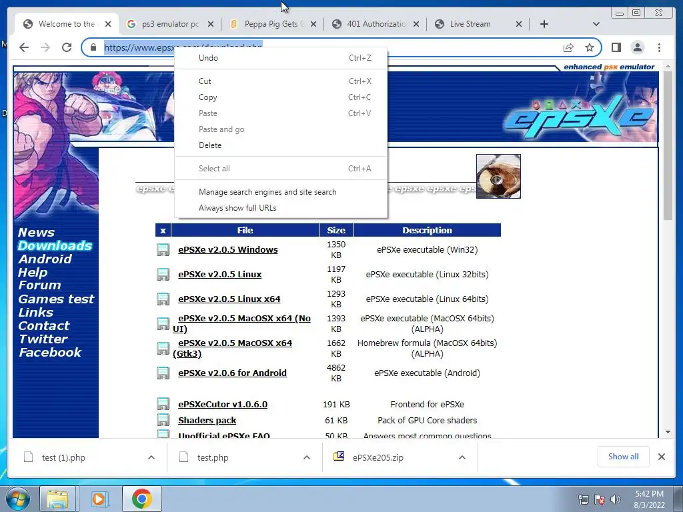
Task: Click floppy icon beside ePSXe v2.0.5 Windows
Action: point(163,250)
